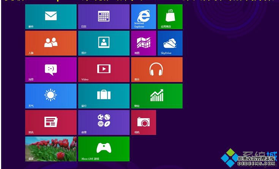This screenshot has height=169, width=279.
Task: Open the Mail (邮件) tile
Action: pos(51,17)
